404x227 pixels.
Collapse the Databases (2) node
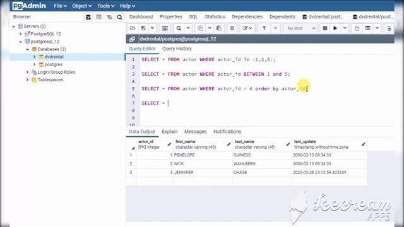tap(28, 49)
